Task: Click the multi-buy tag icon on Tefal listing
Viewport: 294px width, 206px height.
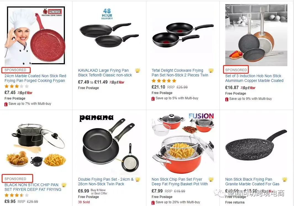Action: coord(153,98)
